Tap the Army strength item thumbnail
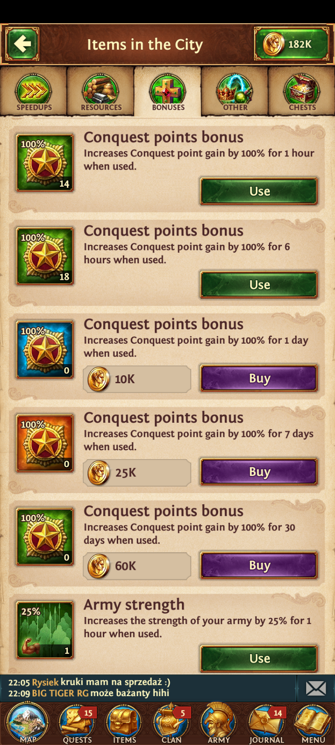Screen dimensions: 335x745 coord(45,630)
